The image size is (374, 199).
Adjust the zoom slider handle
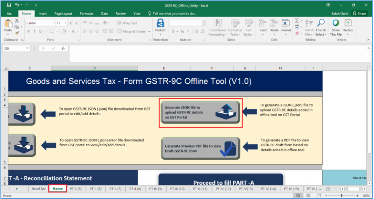342,196
